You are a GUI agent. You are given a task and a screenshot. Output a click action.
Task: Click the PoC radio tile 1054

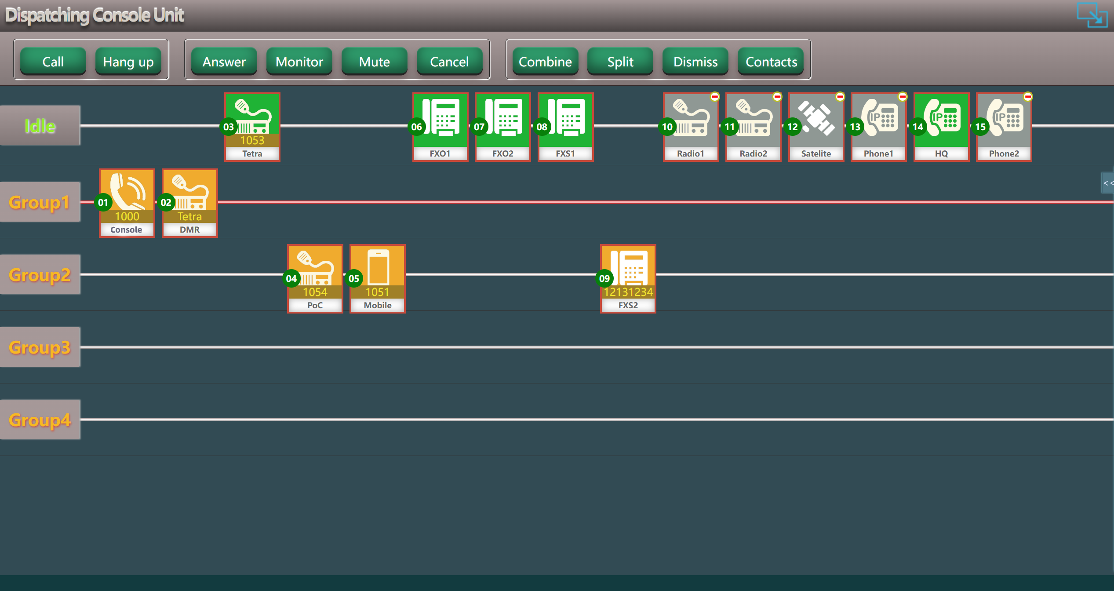point(315,278)
